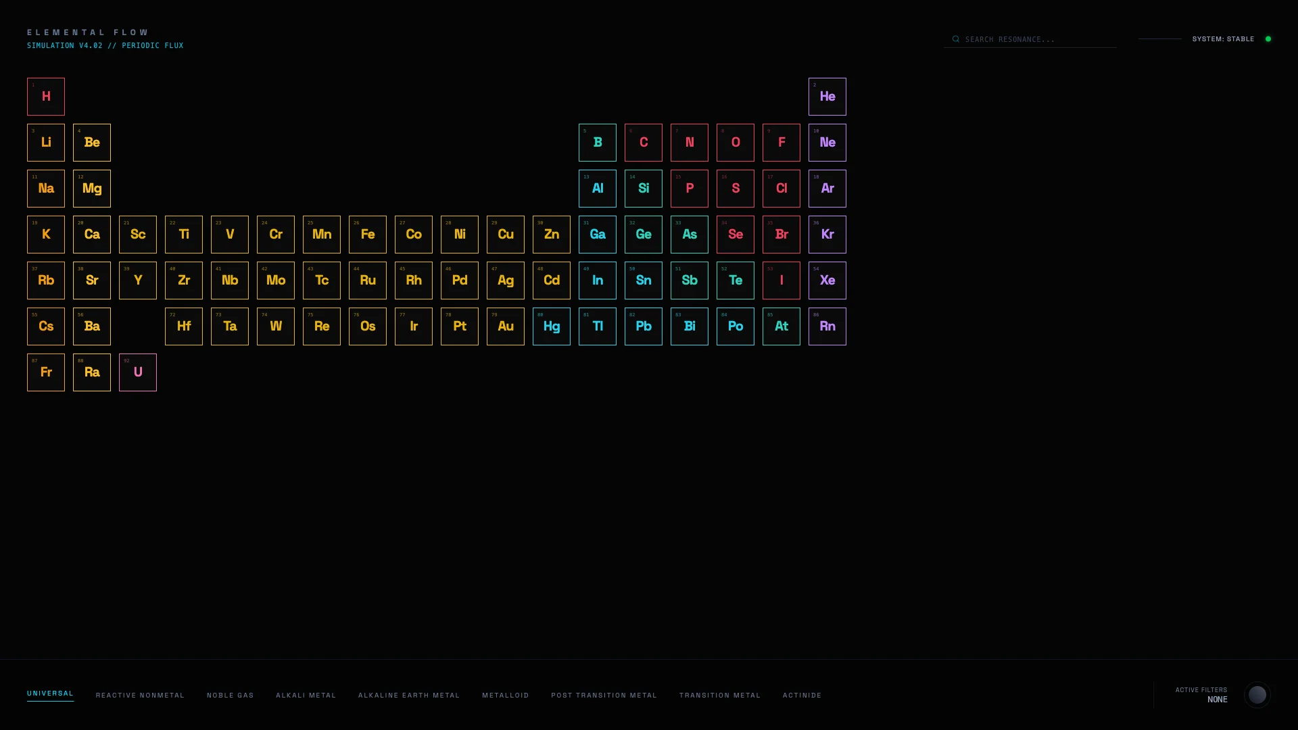Filter by Noble Gas category
This screenshot has height=730, width=1298.
click(x=231, y=695)
